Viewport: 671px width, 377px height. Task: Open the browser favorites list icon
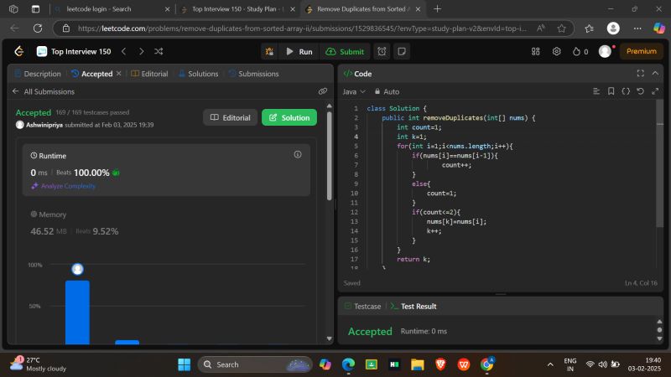coord(589,28)
